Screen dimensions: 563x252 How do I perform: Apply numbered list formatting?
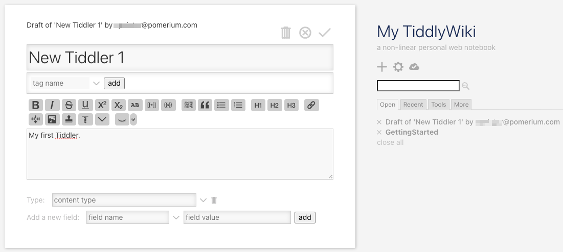point(238,105)
